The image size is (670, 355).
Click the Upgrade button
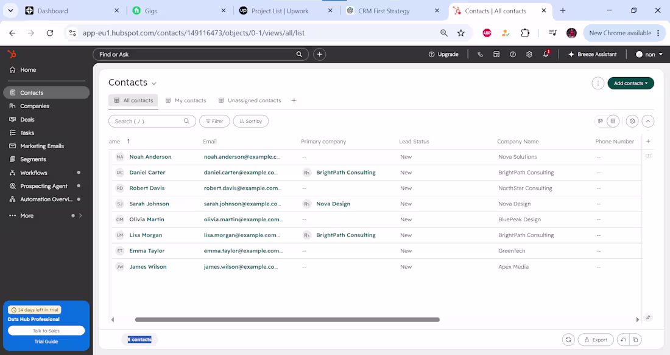coord(443,54)
